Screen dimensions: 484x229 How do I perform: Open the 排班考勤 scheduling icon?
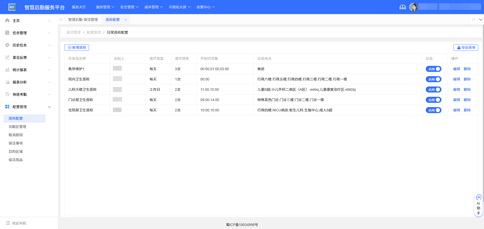click(7, 94)
